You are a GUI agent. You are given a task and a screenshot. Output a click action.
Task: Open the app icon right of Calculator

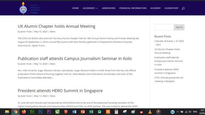[x=125, y=112]
